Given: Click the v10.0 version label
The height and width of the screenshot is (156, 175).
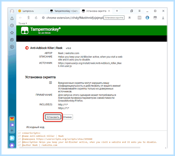Looking at the screenshot, I should [68, 48].
